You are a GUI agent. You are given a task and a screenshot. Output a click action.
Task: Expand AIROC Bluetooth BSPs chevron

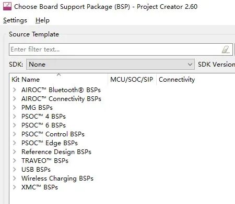15,90
